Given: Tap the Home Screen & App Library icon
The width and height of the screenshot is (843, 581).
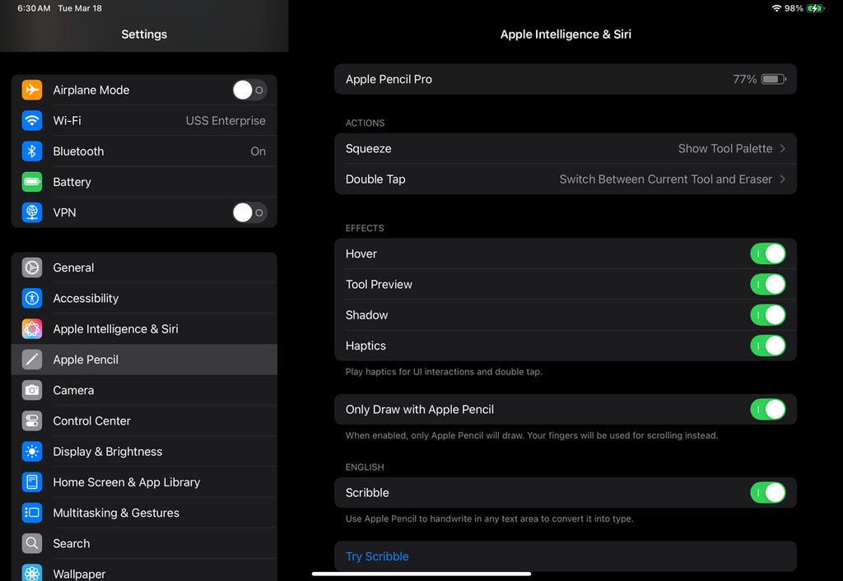Looking at the screenshot, I should pyautogui.click(x=32, y=482).
